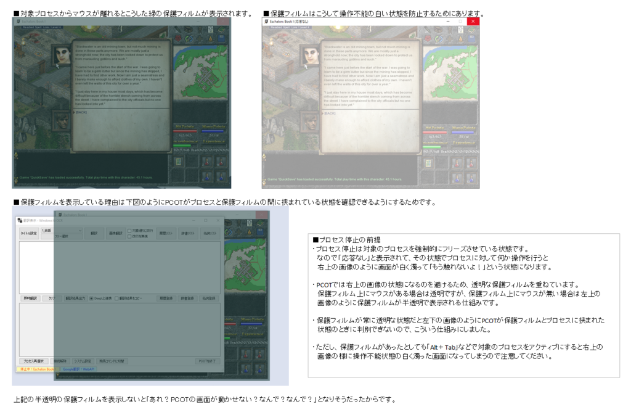Click the 'Eschalon: Book I (応答なし)' title bar text
This screenshot has width=631, height=412.
point(289,22)
